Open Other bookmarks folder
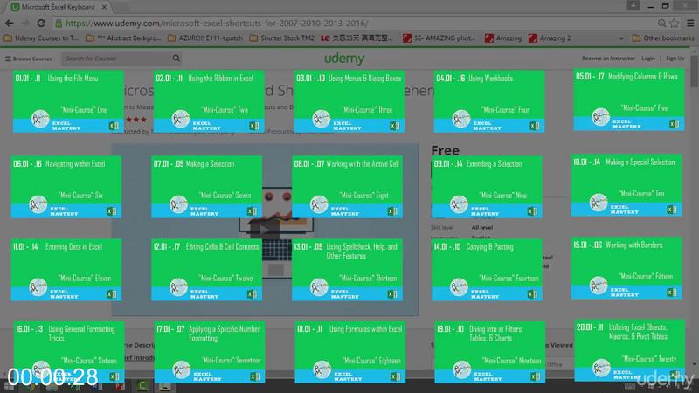 pyautogui.click(x=663, y=38)
